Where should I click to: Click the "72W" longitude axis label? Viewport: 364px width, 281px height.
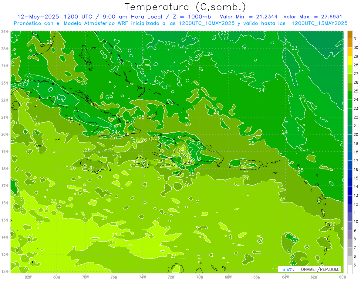click(x=171, y=277)
